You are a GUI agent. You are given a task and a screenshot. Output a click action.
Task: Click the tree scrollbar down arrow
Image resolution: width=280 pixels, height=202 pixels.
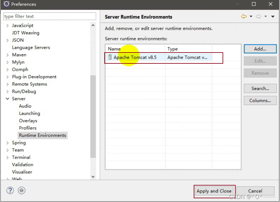(93, 177)
